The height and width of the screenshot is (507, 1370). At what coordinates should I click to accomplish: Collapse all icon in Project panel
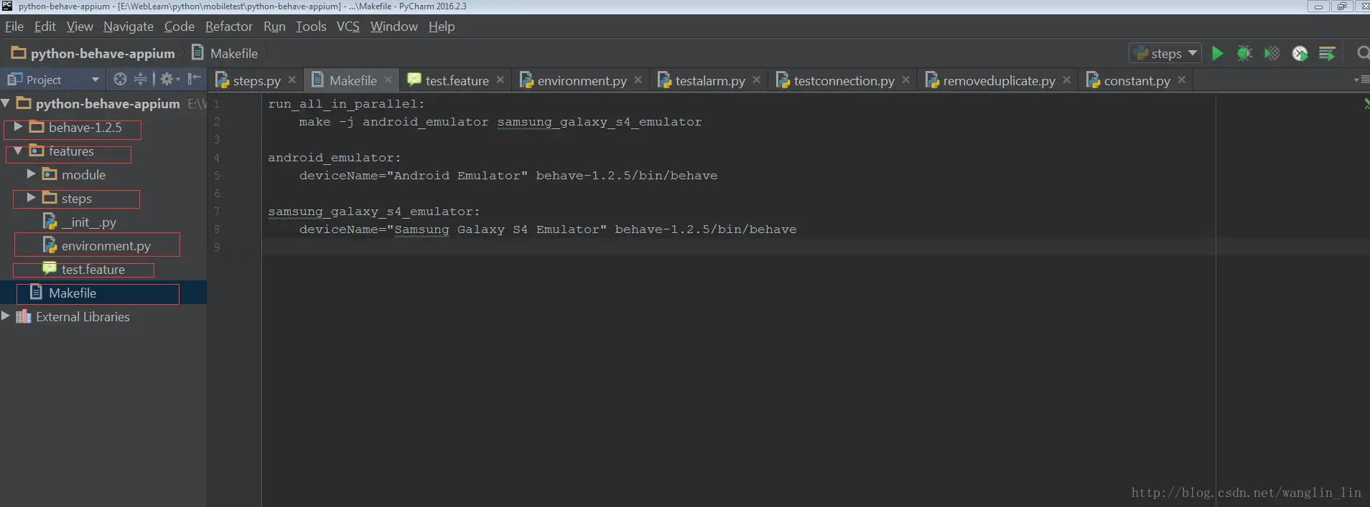point(141,79)
